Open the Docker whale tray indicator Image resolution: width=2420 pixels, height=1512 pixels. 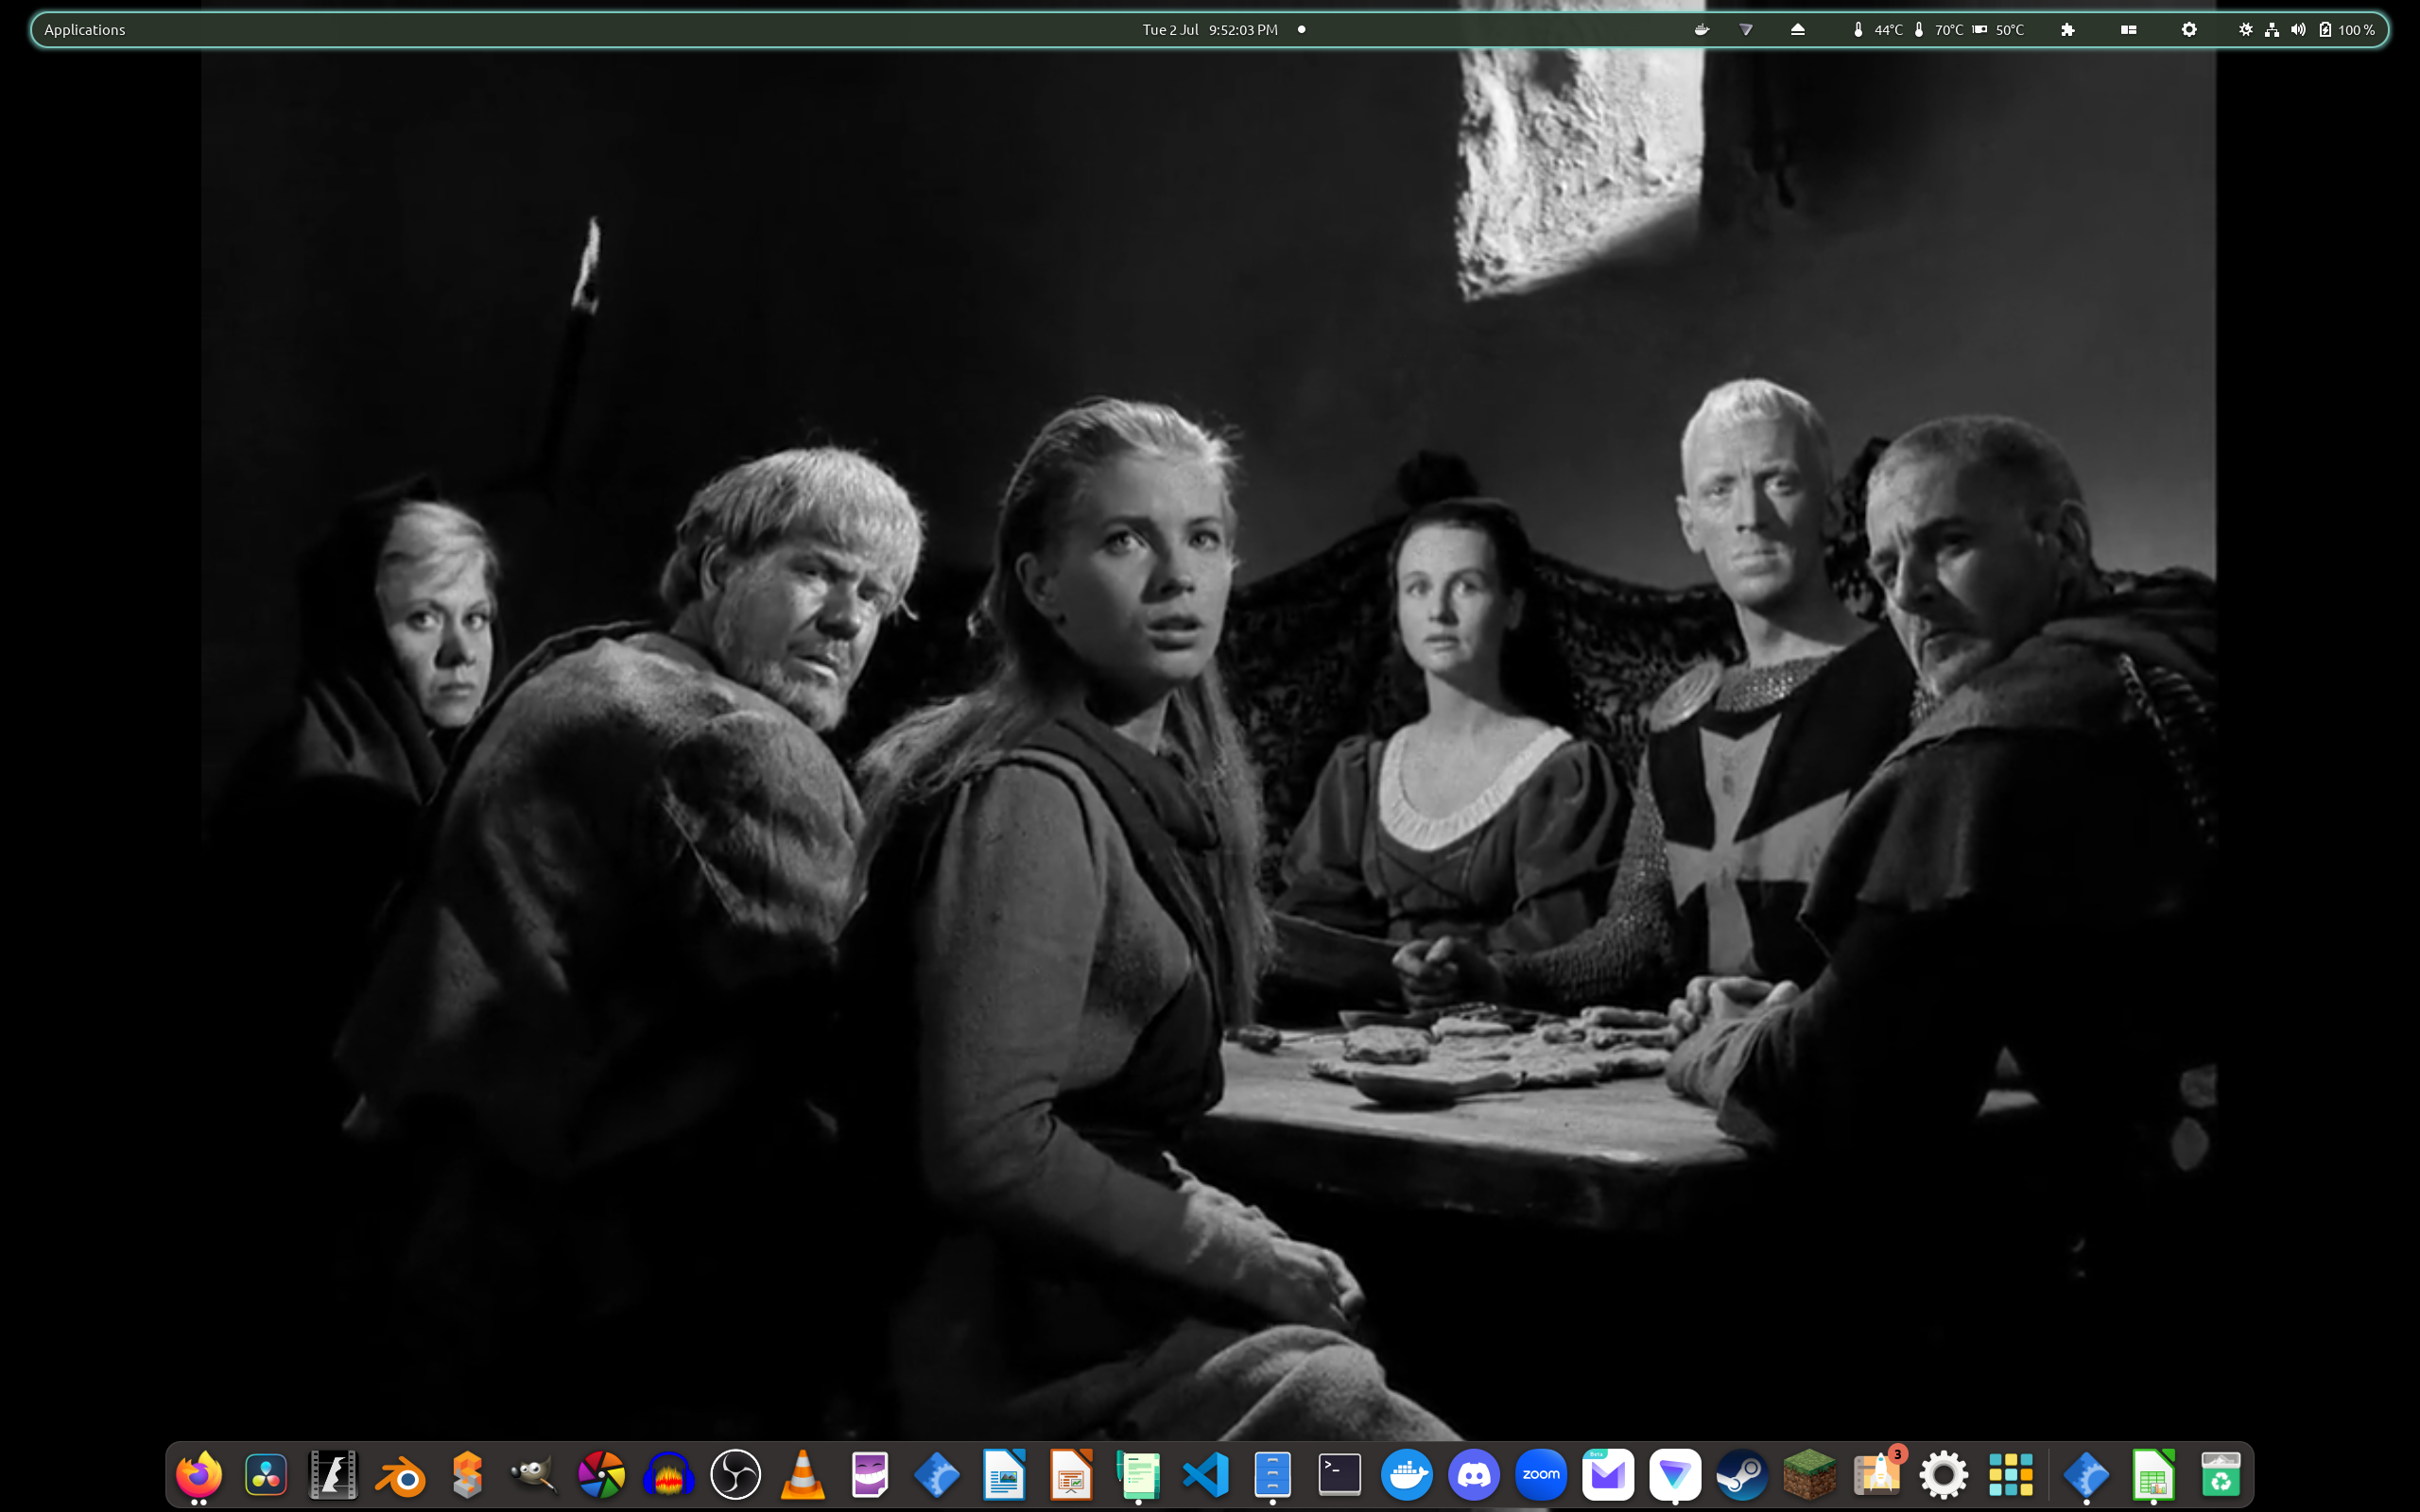pyautogui.click(x=1701, y=30)
